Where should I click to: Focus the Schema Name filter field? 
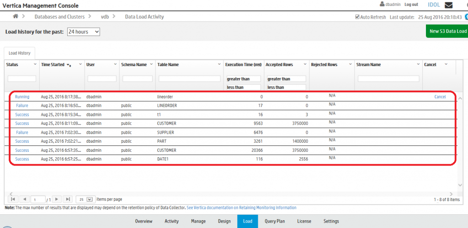tap(138, 79)
